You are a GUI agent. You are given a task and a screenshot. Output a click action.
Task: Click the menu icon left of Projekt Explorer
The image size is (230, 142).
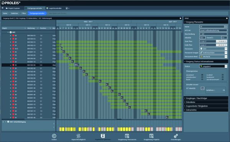(3, 8)
